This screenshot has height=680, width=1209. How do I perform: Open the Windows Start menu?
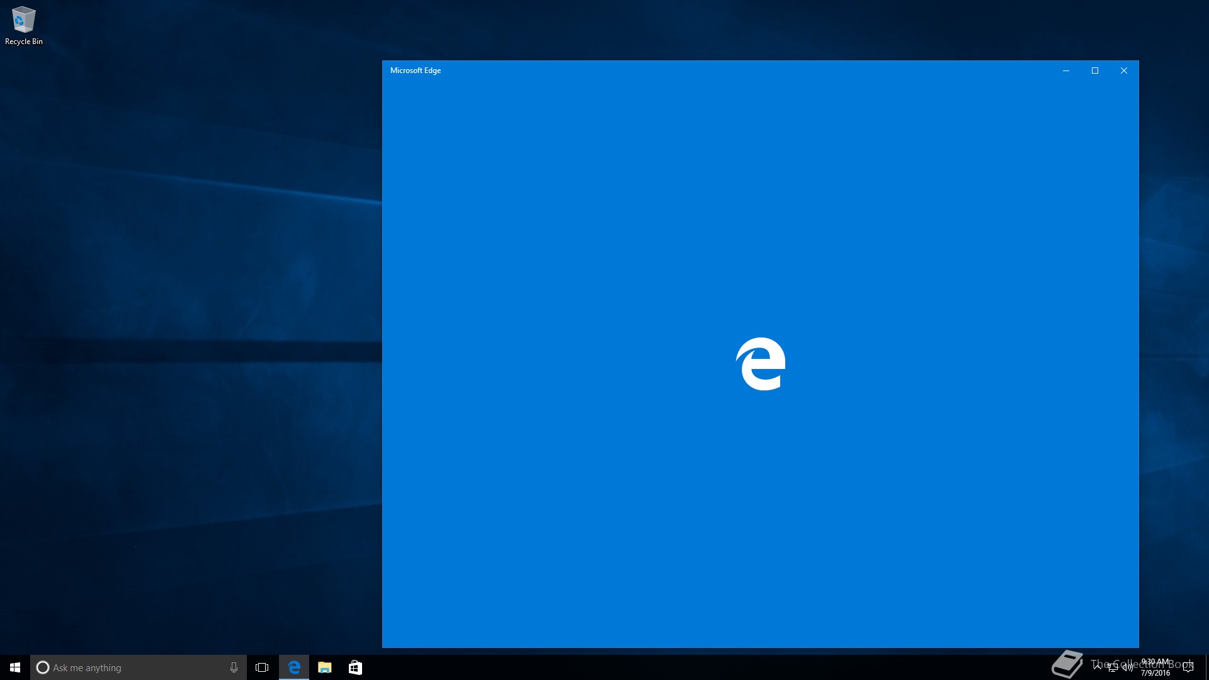pyautogui.click(x=15, y=667)
